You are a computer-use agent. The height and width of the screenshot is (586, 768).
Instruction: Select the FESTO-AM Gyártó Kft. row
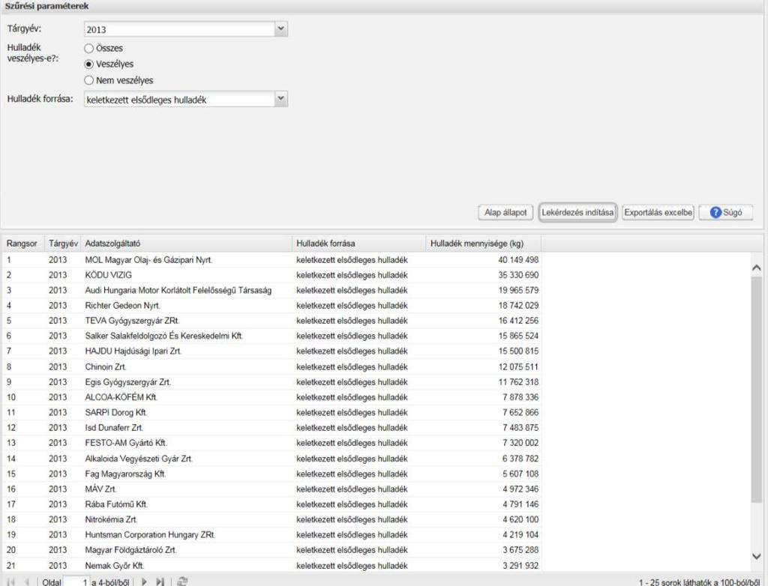tap(271, 443)
